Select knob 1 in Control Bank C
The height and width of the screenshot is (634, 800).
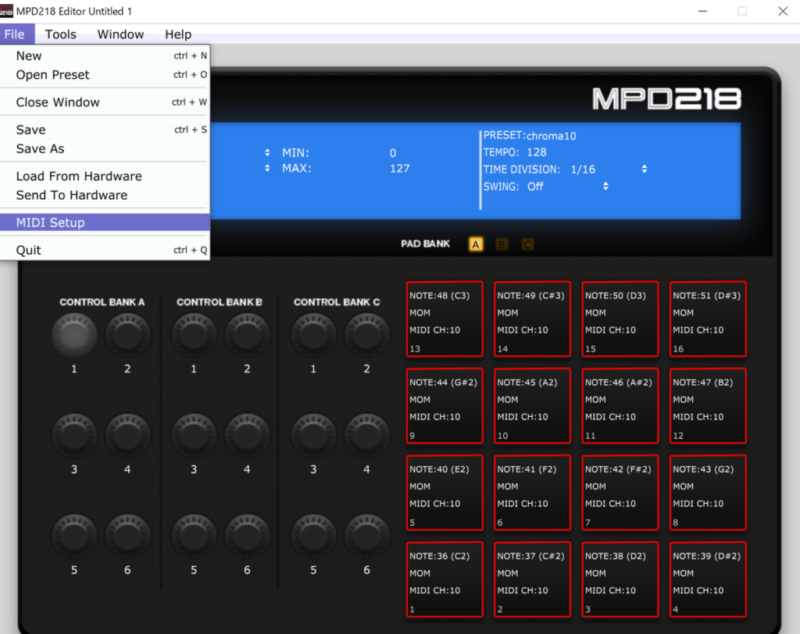[x=313, y=335]
